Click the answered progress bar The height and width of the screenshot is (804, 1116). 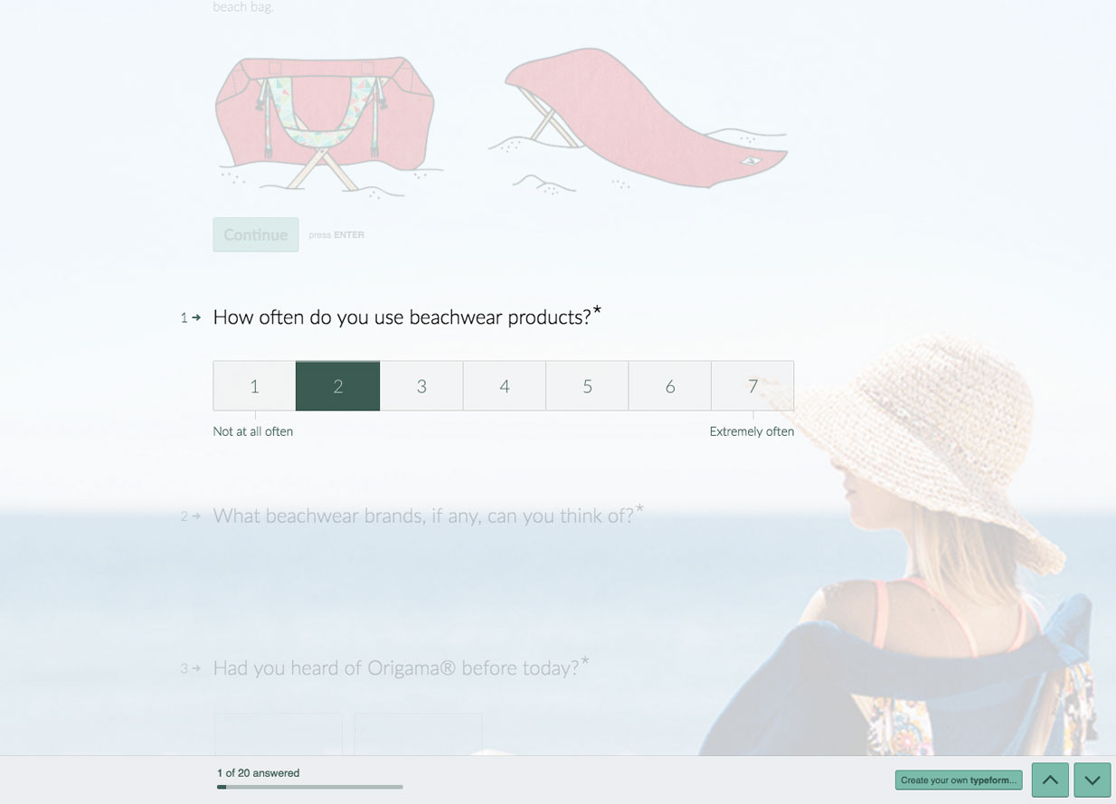(x=310, y=787)
